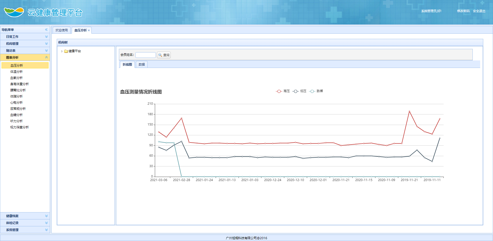Switch to the 欢迎使用 tab

coord(62,30)
